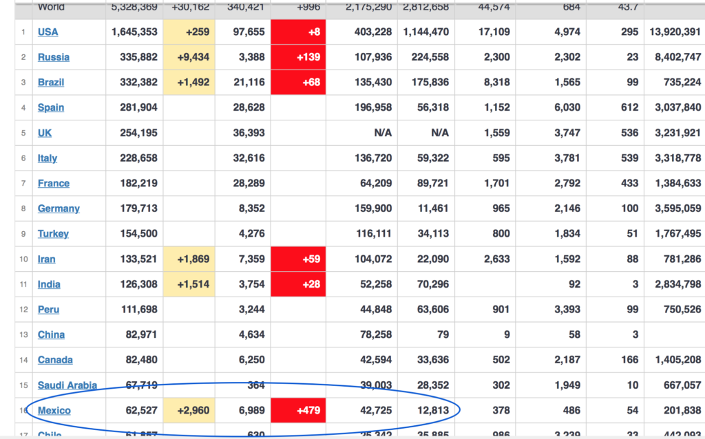Select the yellow +1,869 cell for Iran
Image resolution: width=705 pixels, height=439 pixels.
tap(189, 259)
